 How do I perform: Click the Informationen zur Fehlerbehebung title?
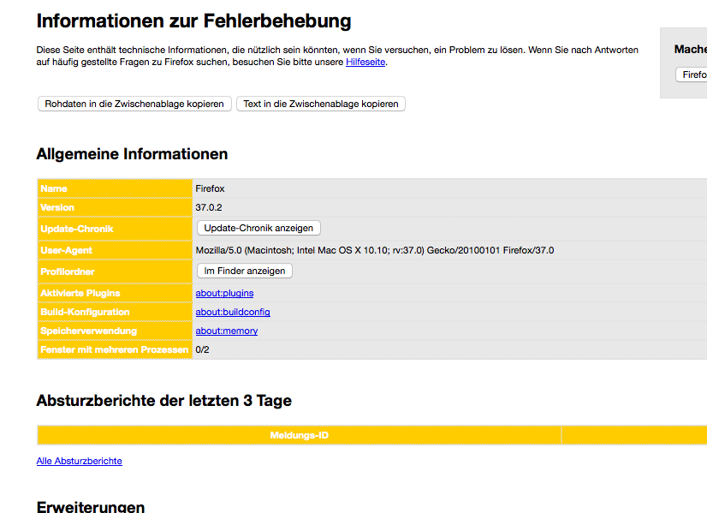[194, 21]
